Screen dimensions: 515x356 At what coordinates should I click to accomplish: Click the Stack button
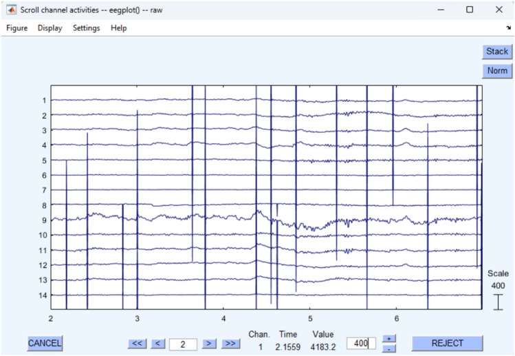point(497,52)
